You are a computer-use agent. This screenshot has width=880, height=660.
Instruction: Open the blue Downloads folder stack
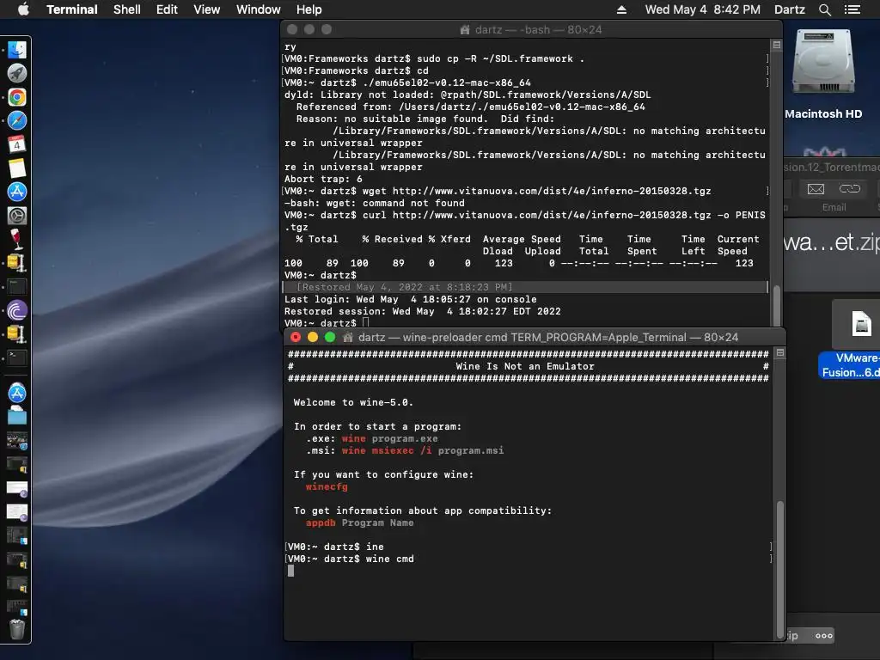(x=17, y=417)
